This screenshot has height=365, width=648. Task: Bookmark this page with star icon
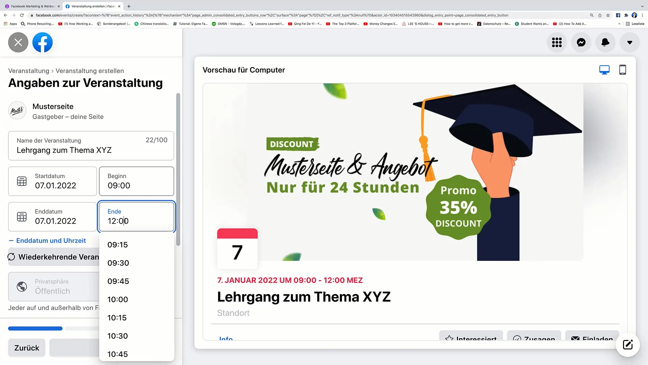[x=608, y=15]
